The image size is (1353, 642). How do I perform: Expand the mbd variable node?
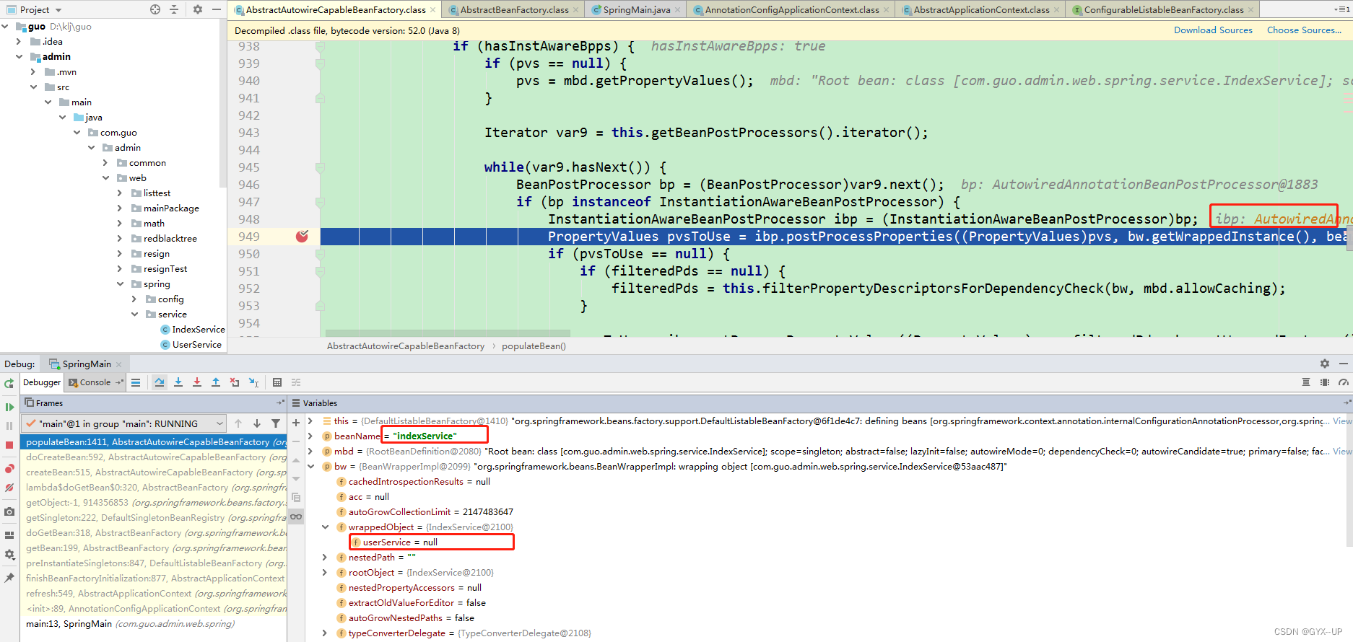[x=310, y=452]
